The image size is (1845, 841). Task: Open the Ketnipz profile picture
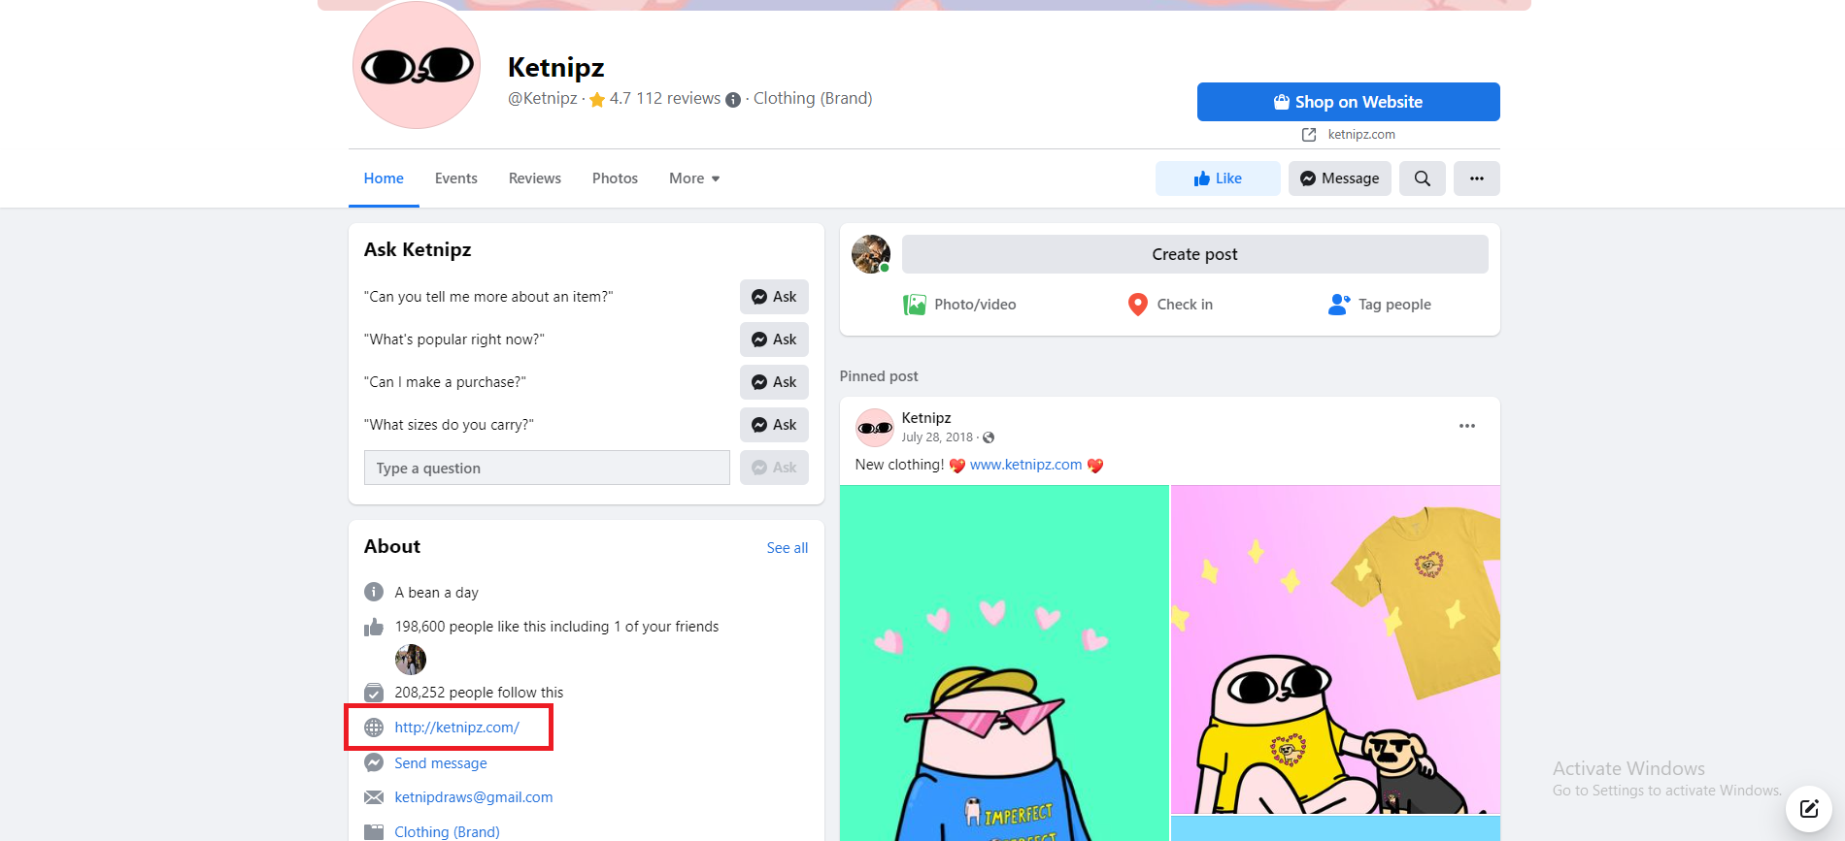tap(417, 65)
